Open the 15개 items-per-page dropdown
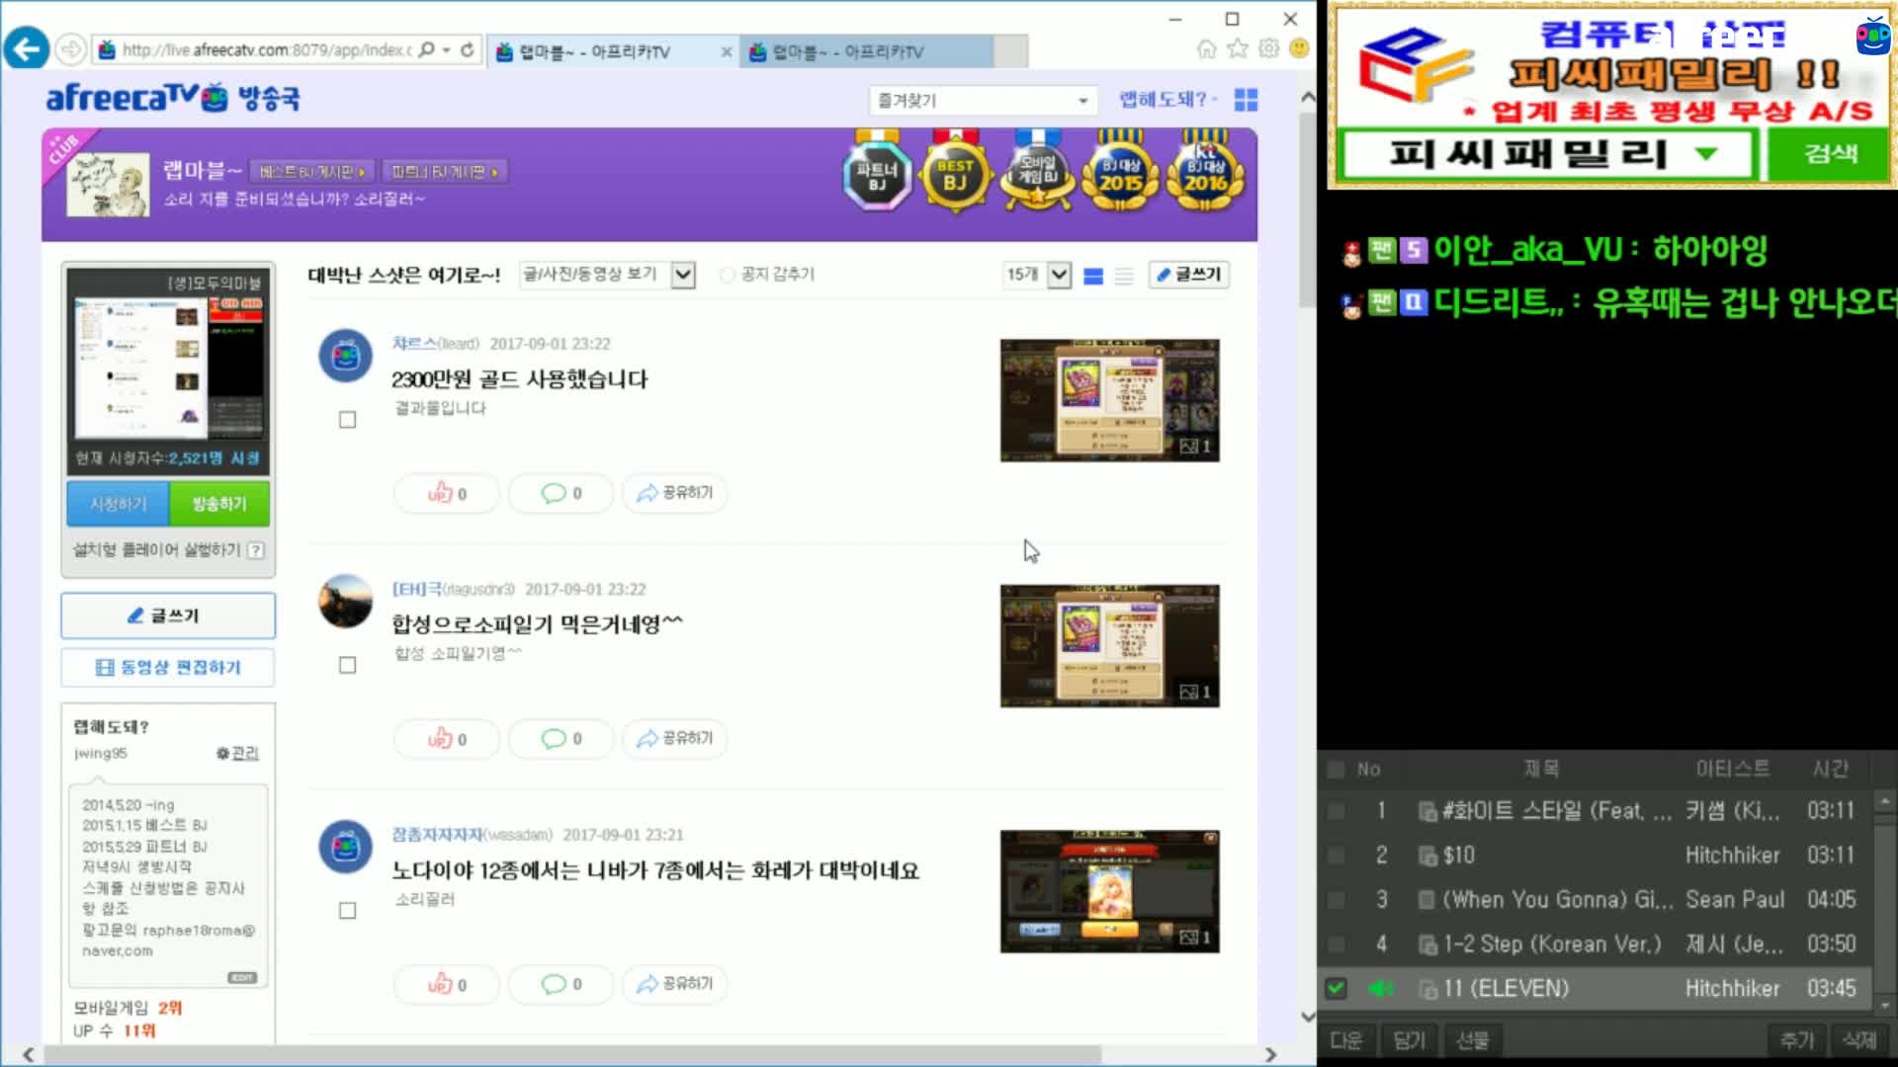 tap(1036, 275)
